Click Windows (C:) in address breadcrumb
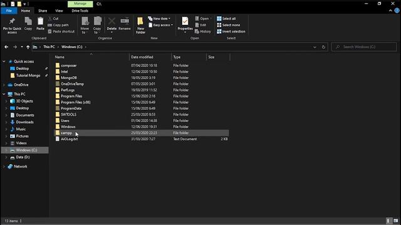Viewport: 401px width, 225px height. (72, 47)
